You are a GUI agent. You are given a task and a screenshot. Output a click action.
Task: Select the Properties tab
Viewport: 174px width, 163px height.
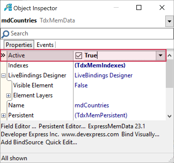[19, 45]
